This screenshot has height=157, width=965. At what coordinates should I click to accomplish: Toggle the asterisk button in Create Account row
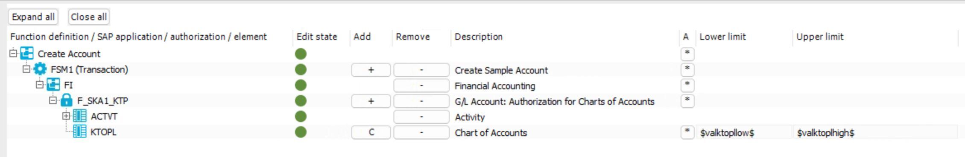point(687,54)
